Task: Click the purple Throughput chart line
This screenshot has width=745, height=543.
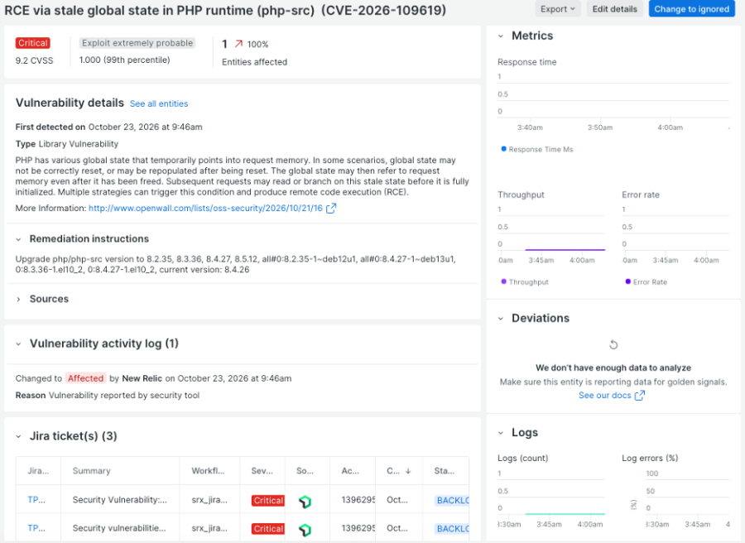Action: point(565,249)
